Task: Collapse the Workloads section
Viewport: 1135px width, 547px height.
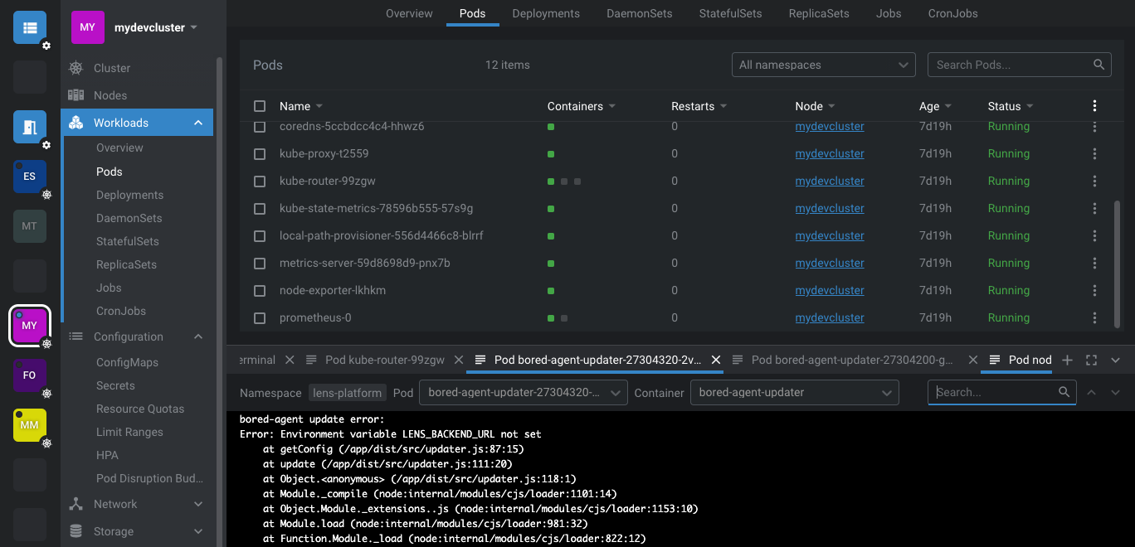Action: (198, 123)
